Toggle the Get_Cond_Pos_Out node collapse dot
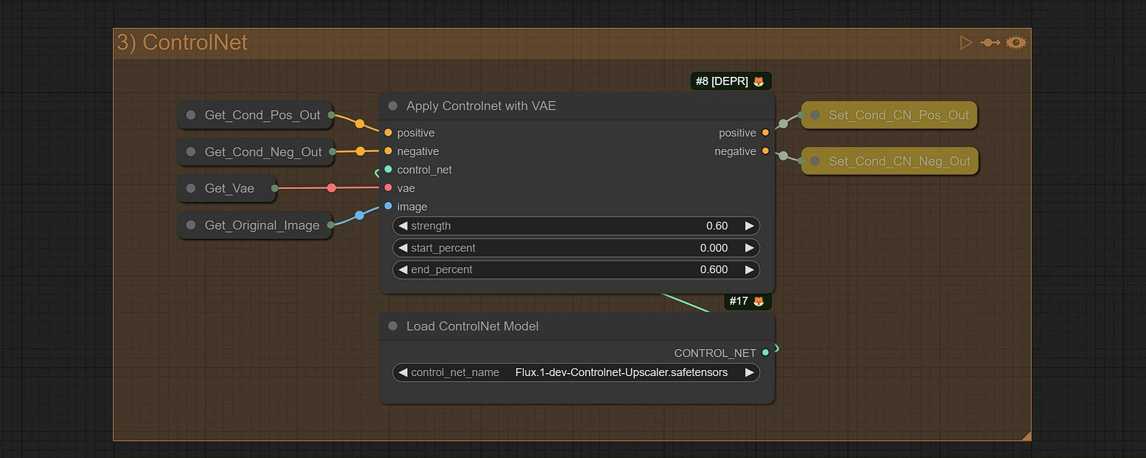 [x=191, y=115]
